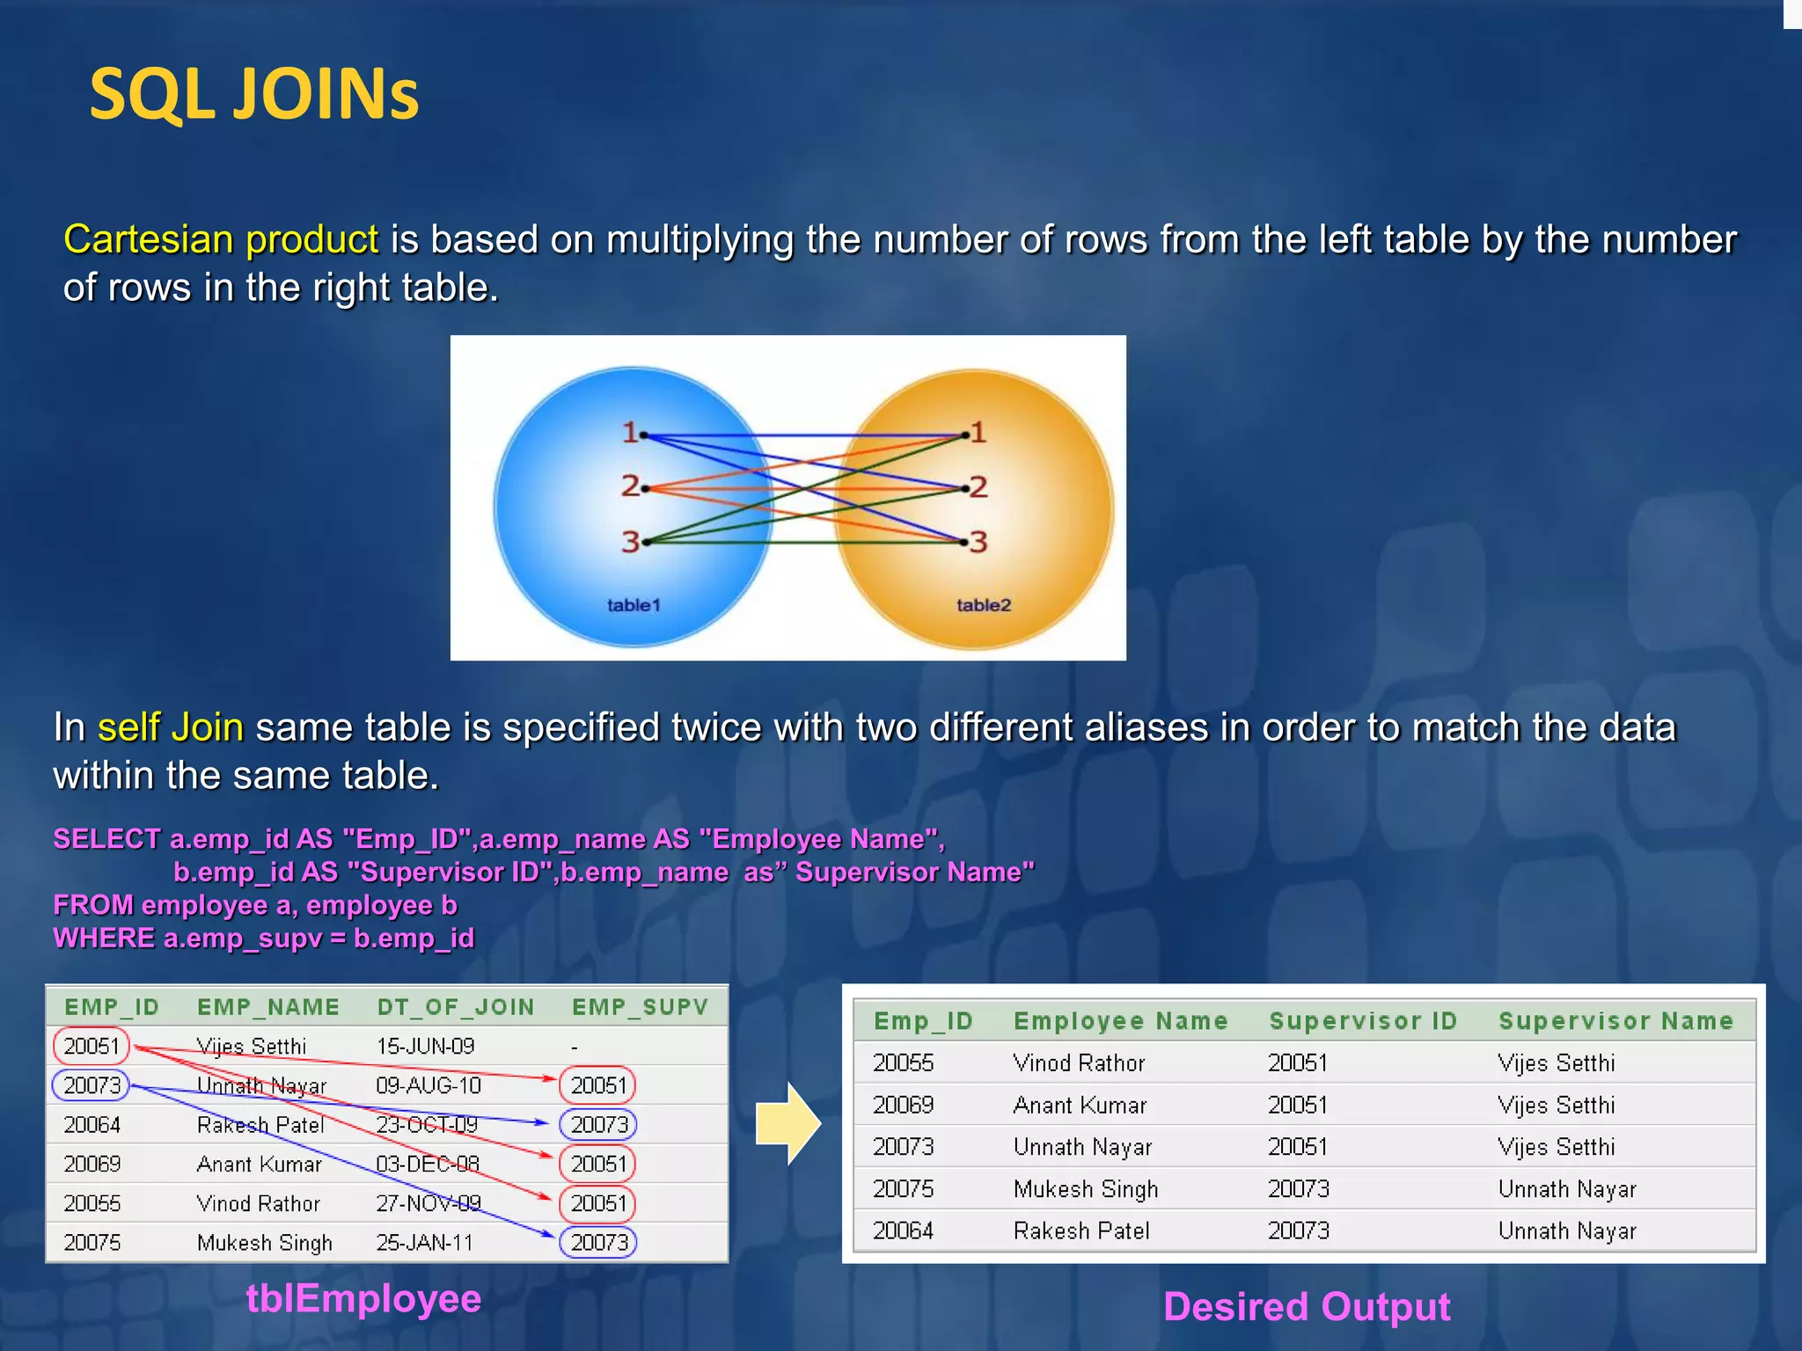
Task: Click the SQL JOINs title
Action: pyautogui.click(x=254, y=94)
